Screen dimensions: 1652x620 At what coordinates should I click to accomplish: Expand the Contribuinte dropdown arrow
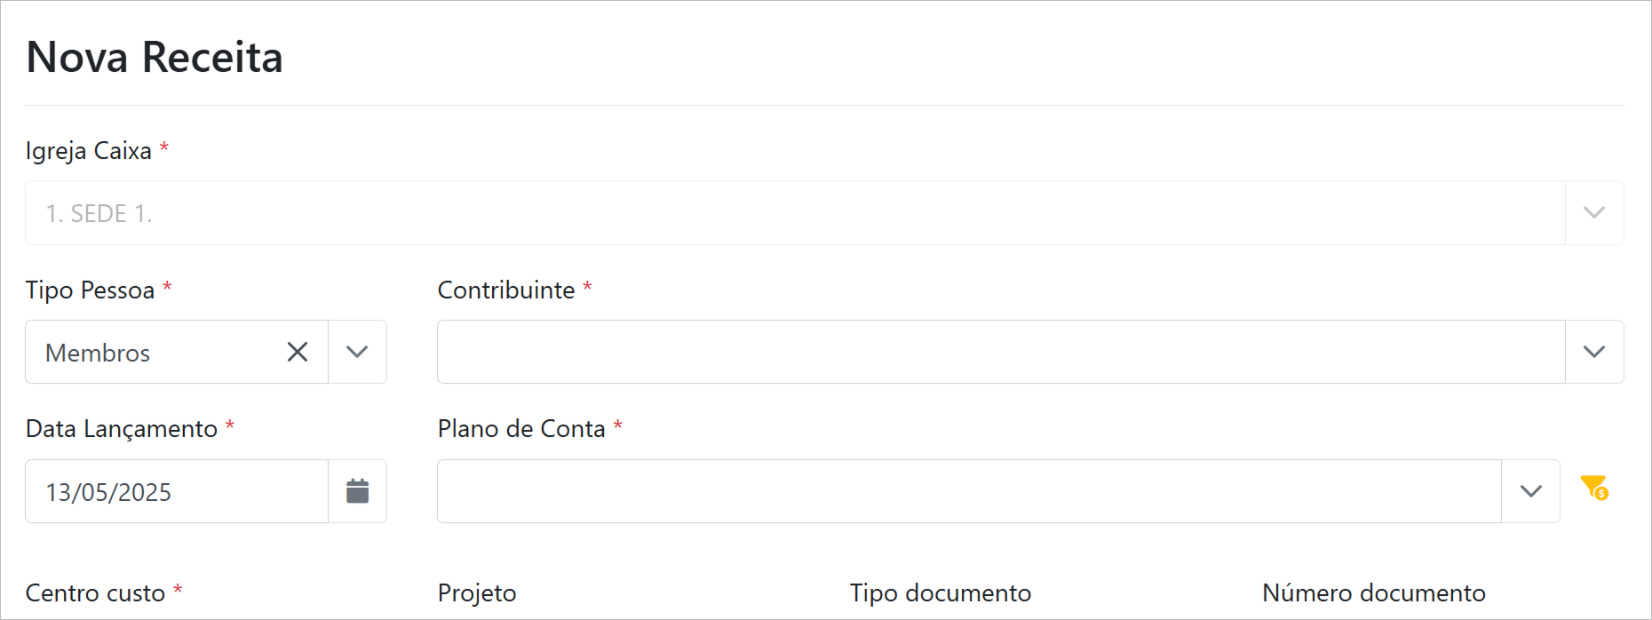[x=1594, y=352]
